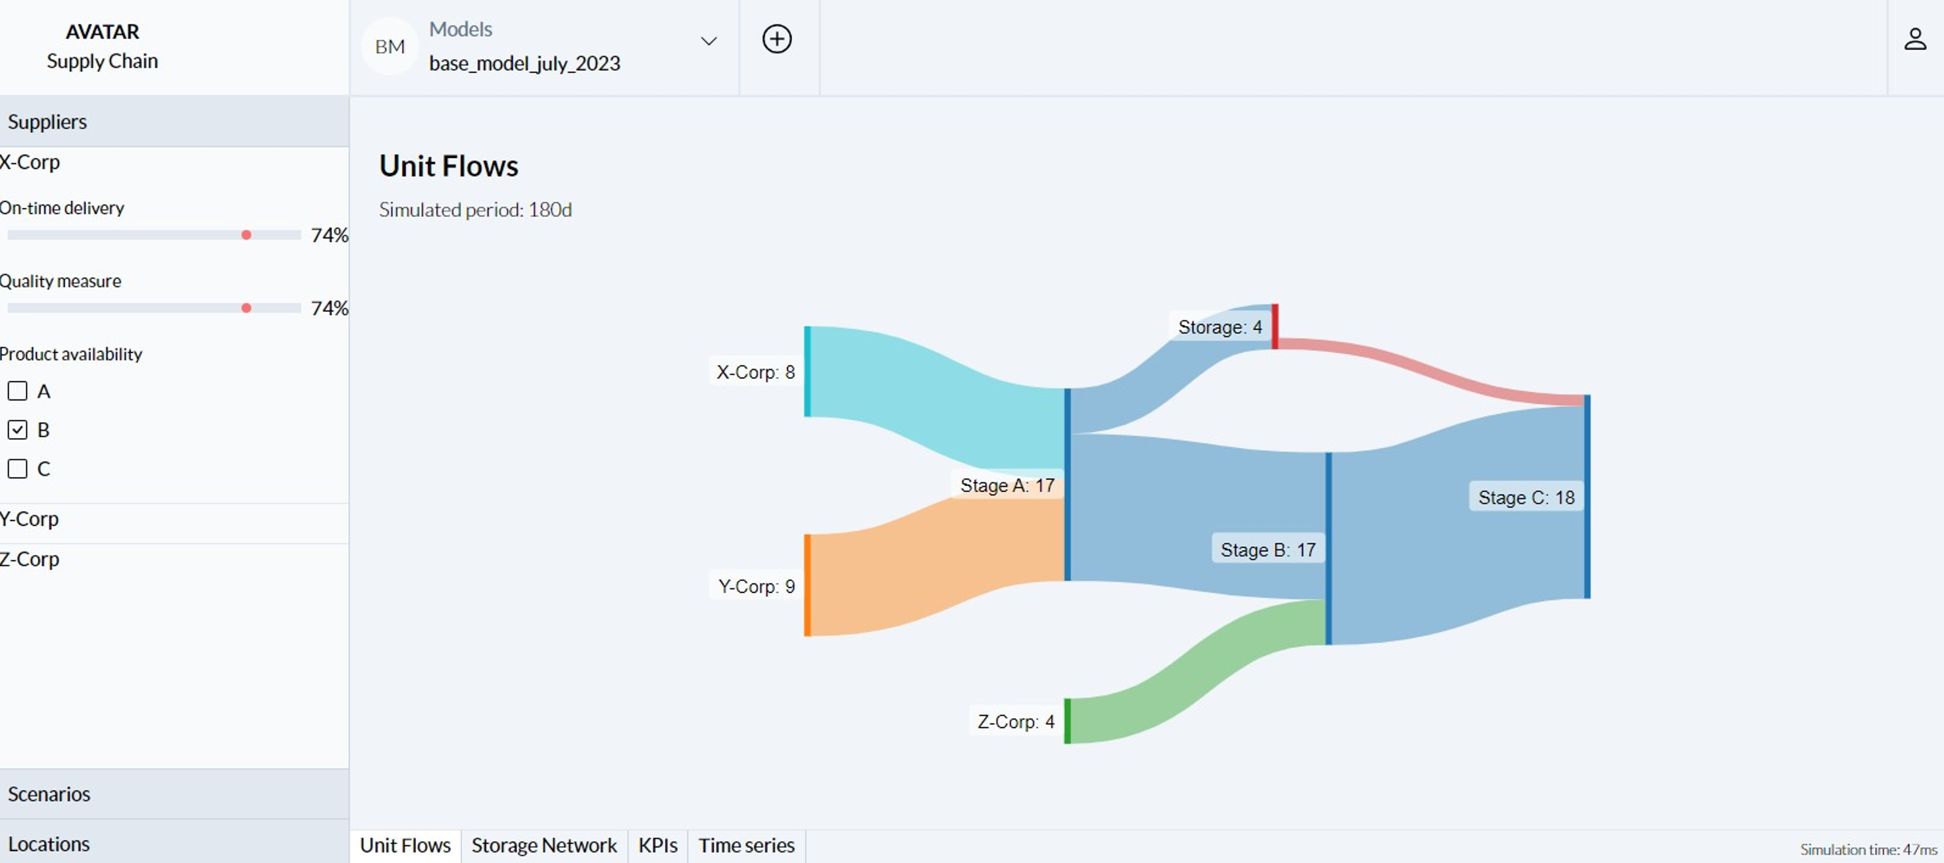Click the BM model avatar badge
Screen dimensions: 1944x863
tap(389, 47)
